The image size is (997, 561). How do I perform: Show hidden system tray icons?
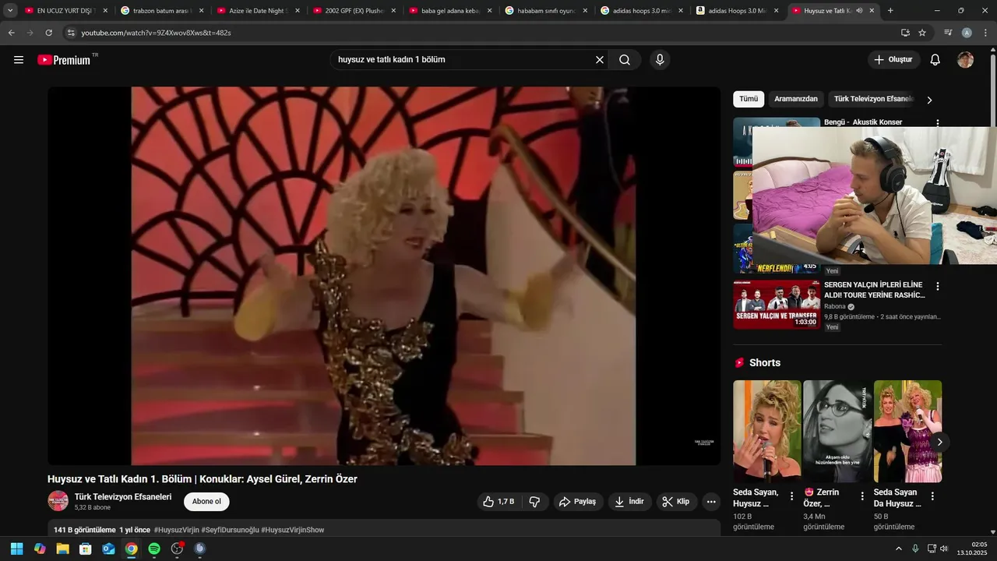tap(899, 549)
